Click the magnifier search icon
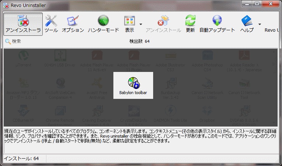The image size is (282, 166). [8, 41]
